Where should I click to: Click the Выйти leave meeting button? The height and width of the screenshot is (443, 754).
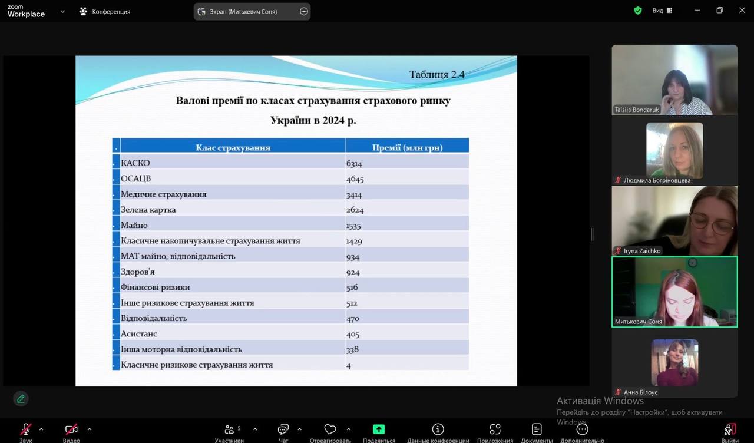[x=730, y=429]
